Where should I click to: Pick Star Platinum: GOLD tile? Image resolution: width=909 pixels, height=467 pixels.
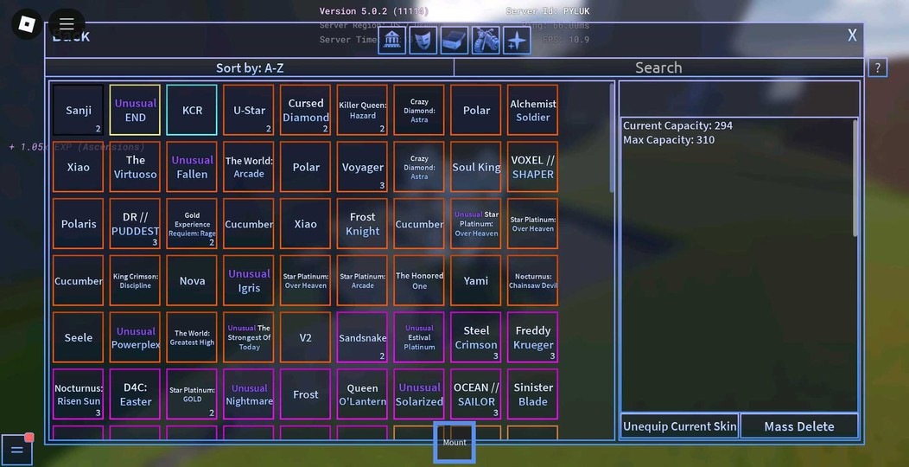tap(192, 394)
